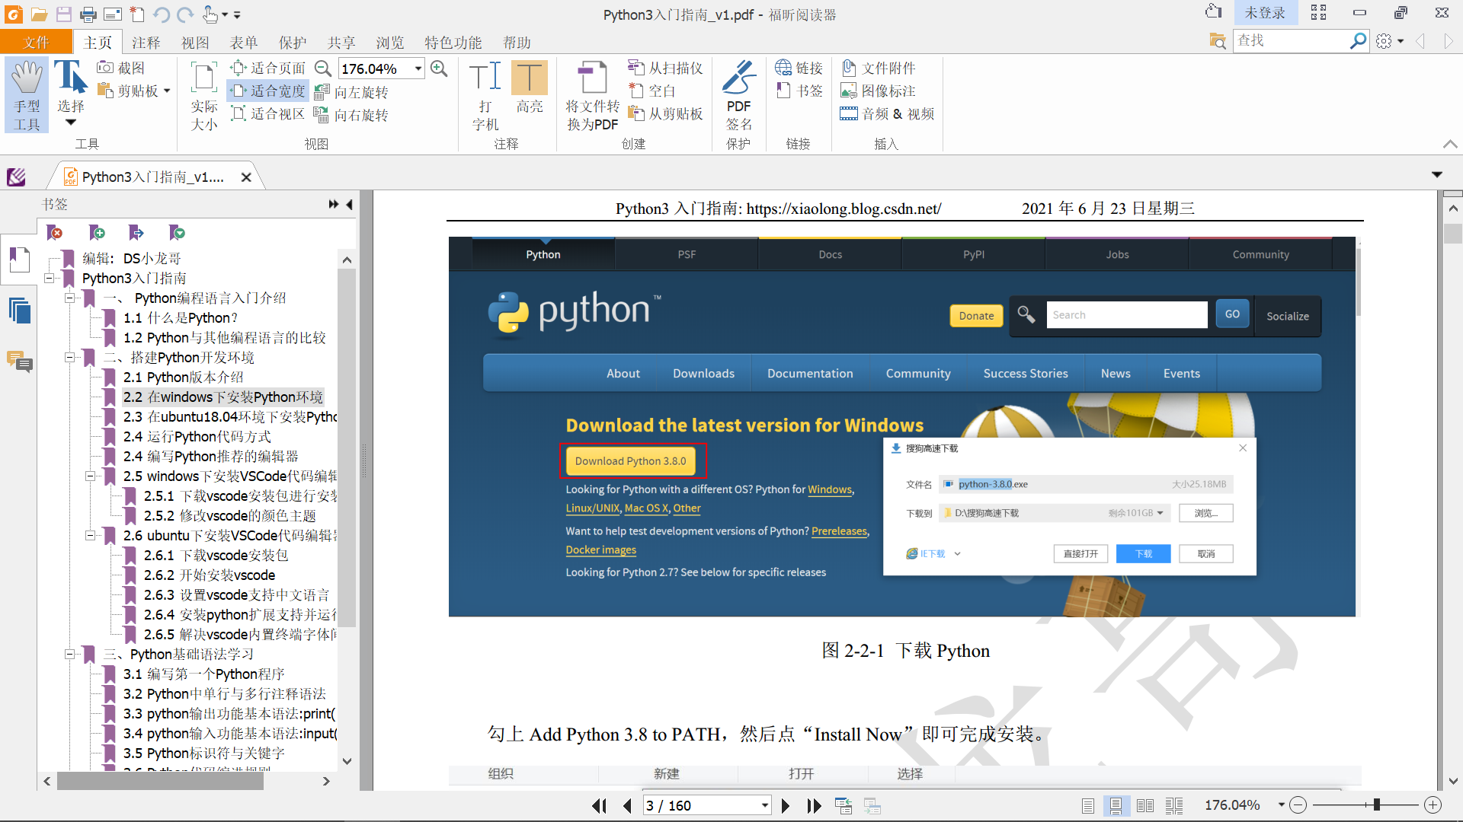Image resolution: width=1463 pixels, height=822 pixels.
Task: Click the 查找 search input field
Action: 1289,40
